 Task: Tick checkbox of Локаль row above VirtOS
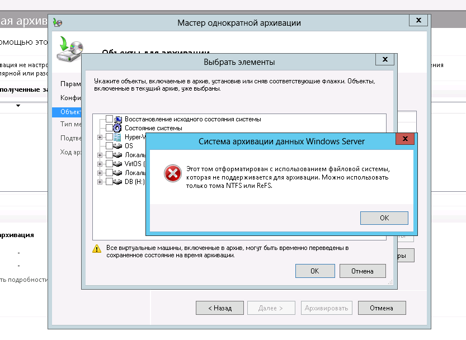[109, 155]
